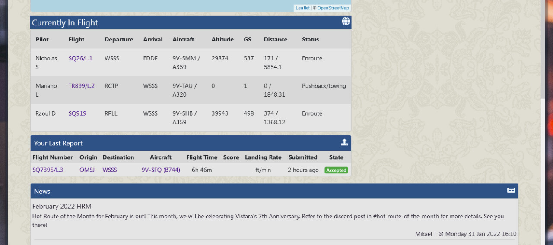Open the Leaflet attribution link

click(x=302, y=8)
